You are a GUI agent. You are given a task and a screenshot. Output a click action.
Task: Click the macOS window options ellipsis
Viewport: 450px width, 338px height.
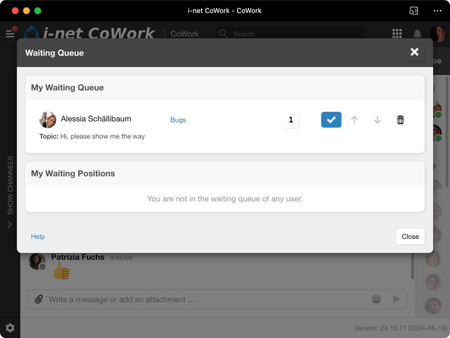point(437,11)
